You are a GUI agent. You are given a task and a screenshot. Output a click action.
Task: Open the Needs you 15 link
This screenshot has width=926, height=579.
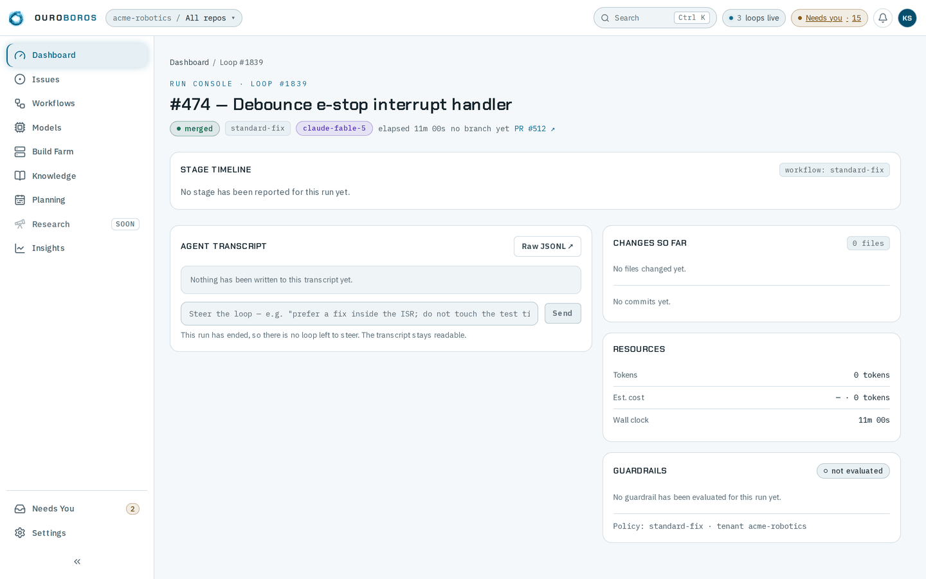[x=830, y=18]
